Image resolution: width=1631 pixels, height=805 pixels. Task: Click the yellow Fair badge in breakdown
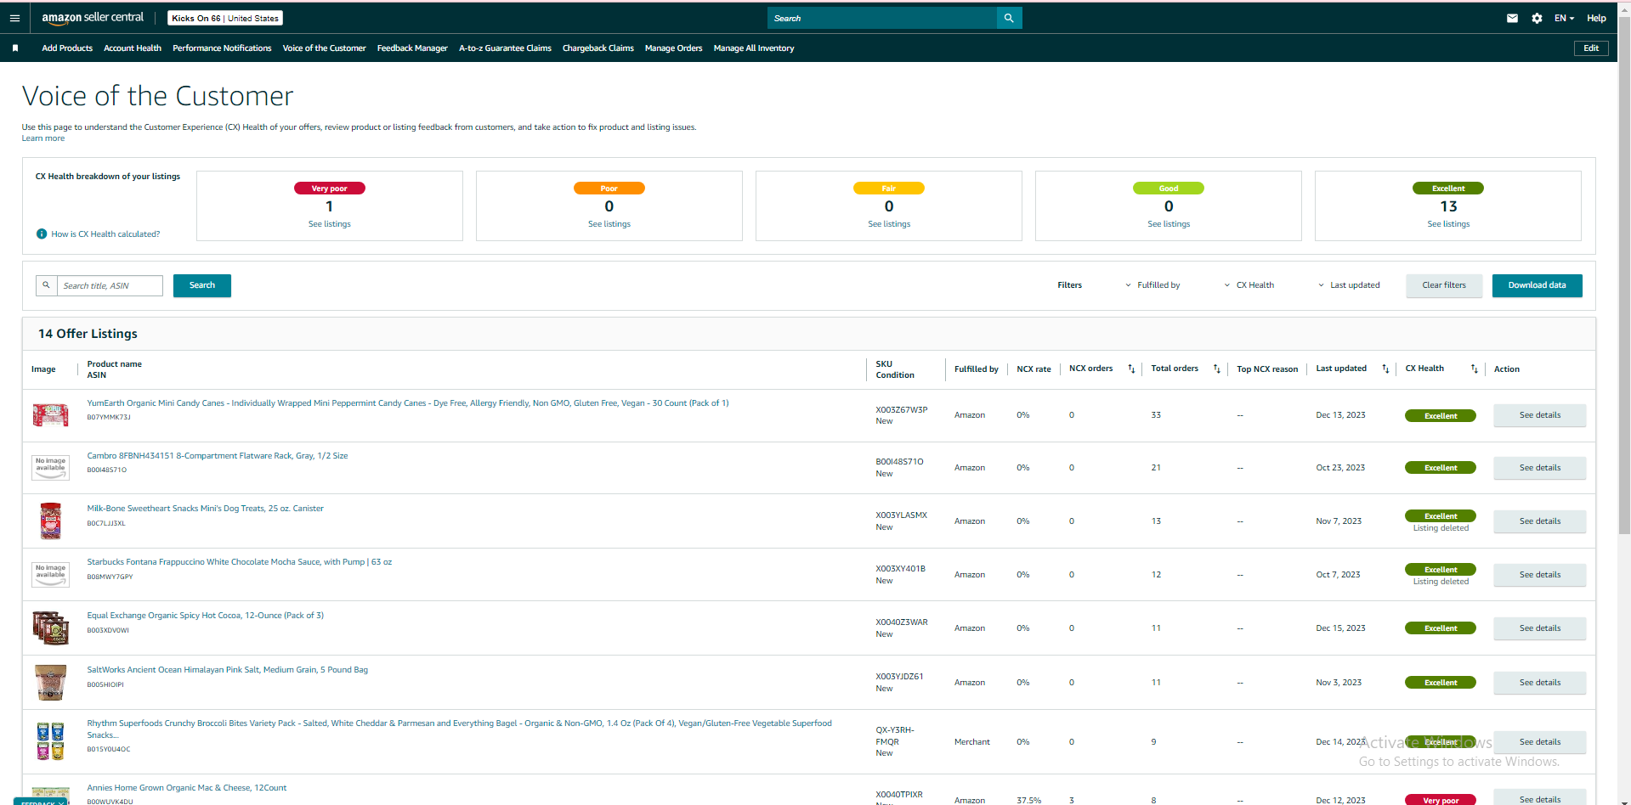coord(889,189)
